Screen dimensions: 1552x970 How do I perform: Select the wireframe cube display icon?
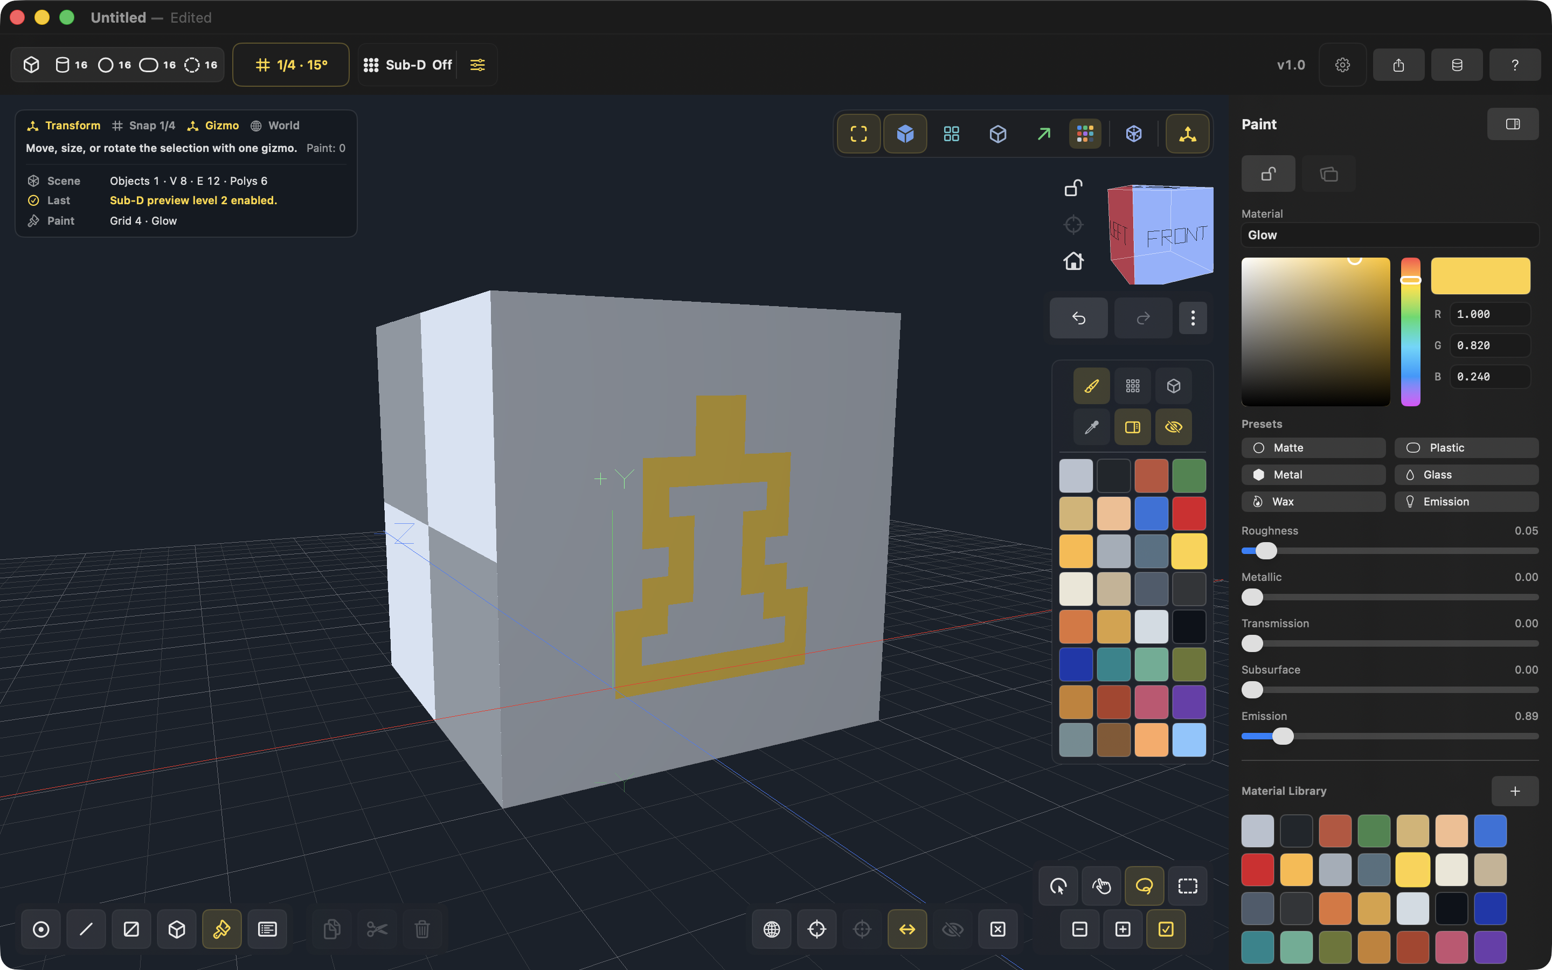pyautogui.click(x=998, y=134)
